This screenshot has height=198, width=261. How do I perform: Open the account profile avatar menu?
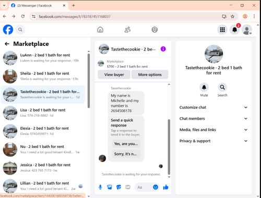(247, 30)
